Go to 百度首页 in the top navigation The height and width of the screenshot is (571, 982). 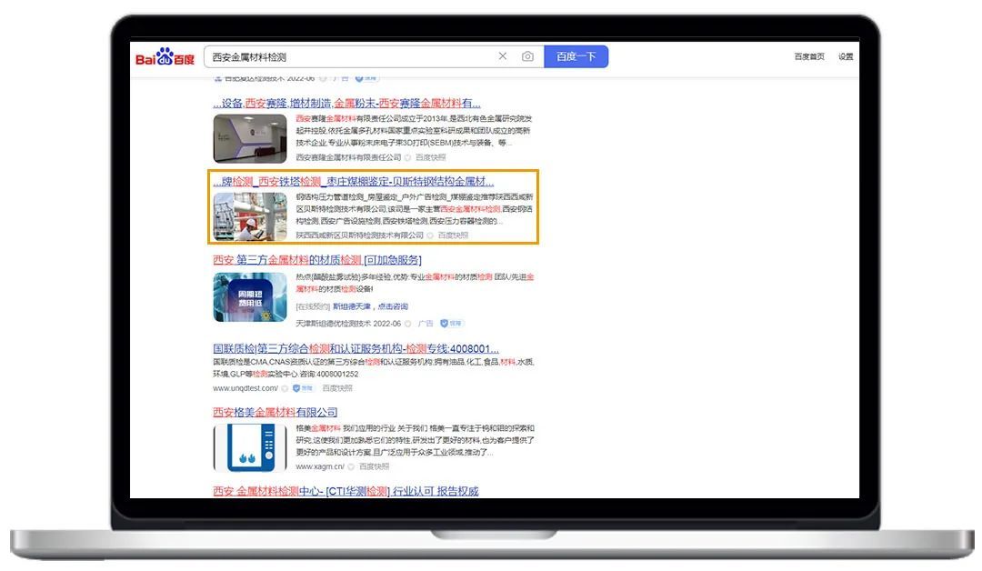point(808,56)
